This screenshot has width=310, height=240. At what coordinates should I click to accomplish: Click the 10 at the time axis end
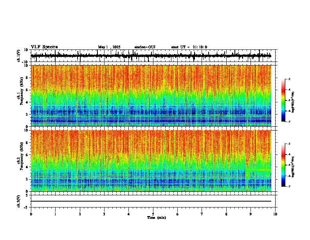pos(275,214)
